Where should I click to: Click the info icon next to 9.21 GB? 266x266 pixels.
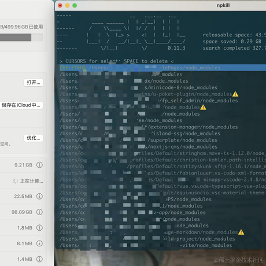[39, 165]
